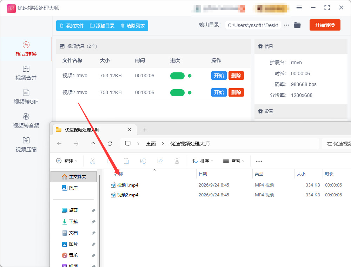Open the 格式转换 format conversion module

pos(26,49)
